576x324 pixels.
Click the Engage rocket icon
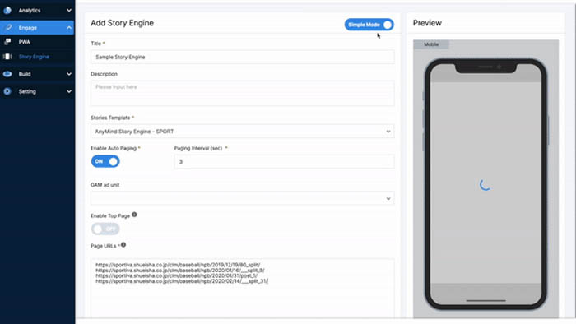[8, 27]
